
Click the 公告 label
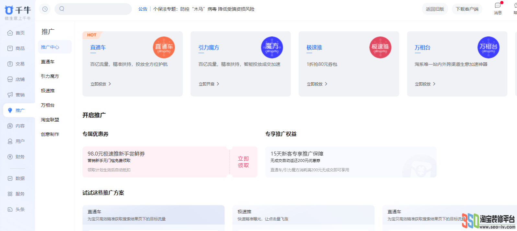(x=143, y=9)
